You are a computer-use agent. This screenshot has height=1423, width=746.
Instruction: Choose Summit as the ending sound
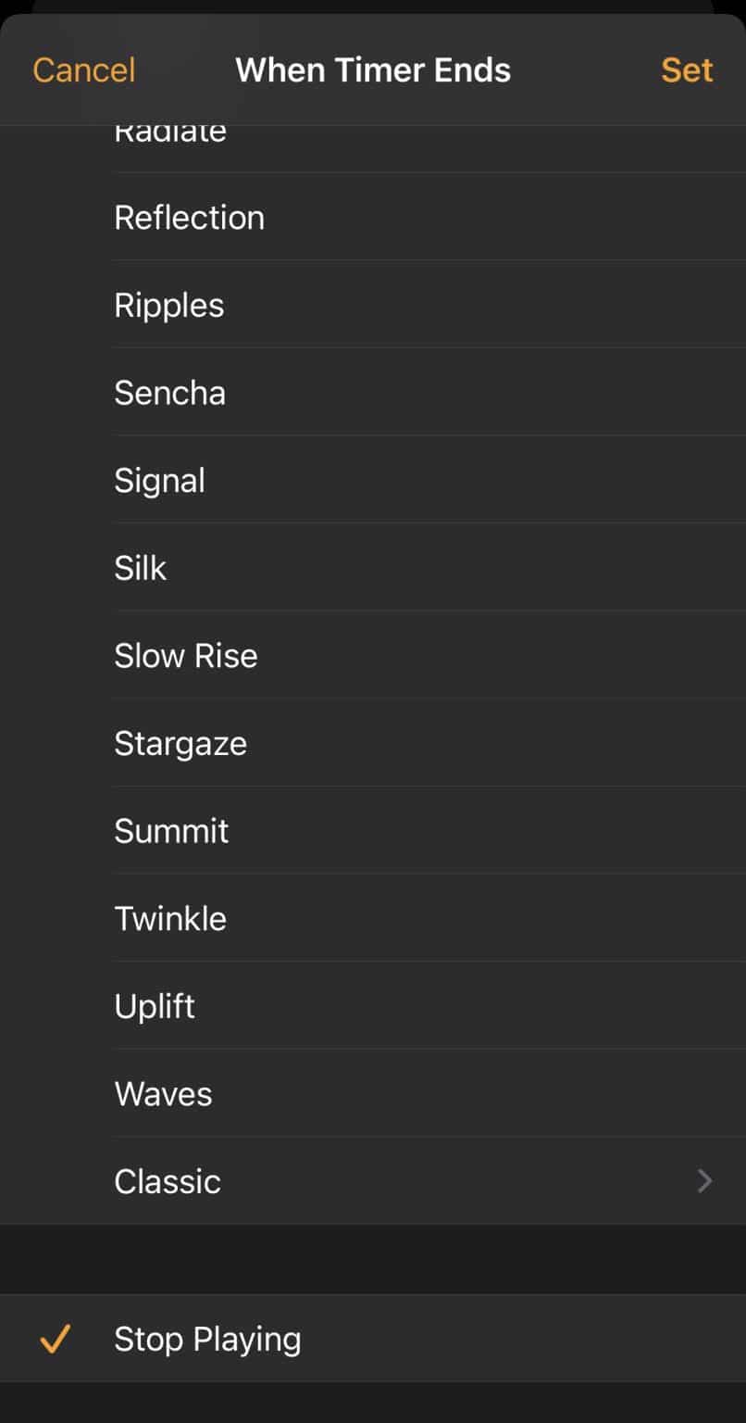click(171, 831)
